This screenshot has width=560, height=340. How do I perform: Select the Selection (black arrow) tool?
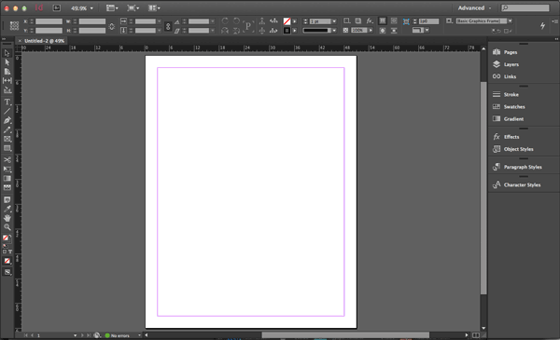point(7,53)
